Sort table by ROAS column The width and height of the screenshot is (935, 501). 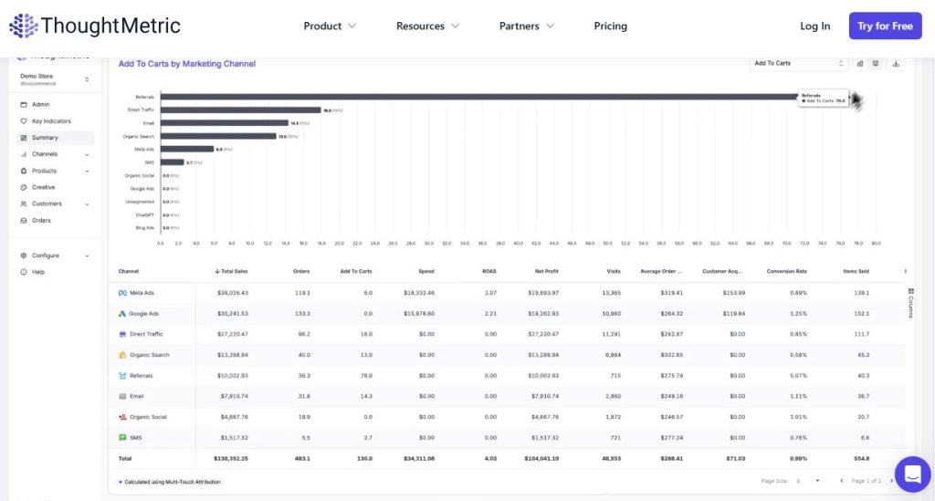pyautogui.click(x=489, y=271)
